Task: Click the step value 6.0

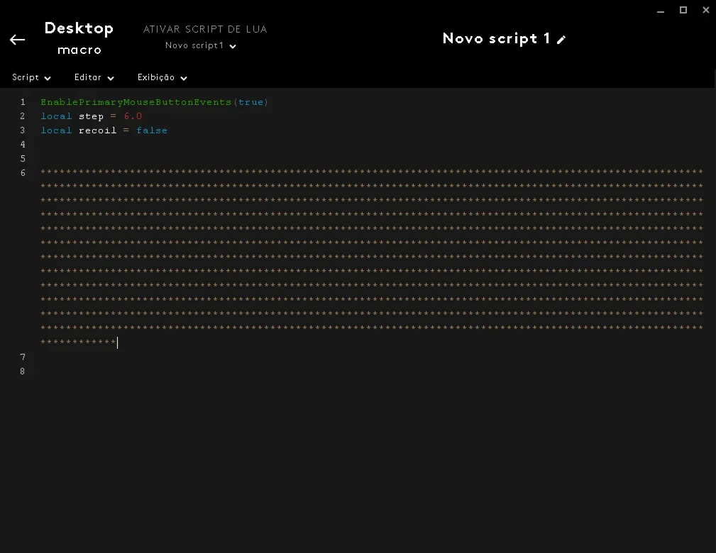Action: click(133, 116)
